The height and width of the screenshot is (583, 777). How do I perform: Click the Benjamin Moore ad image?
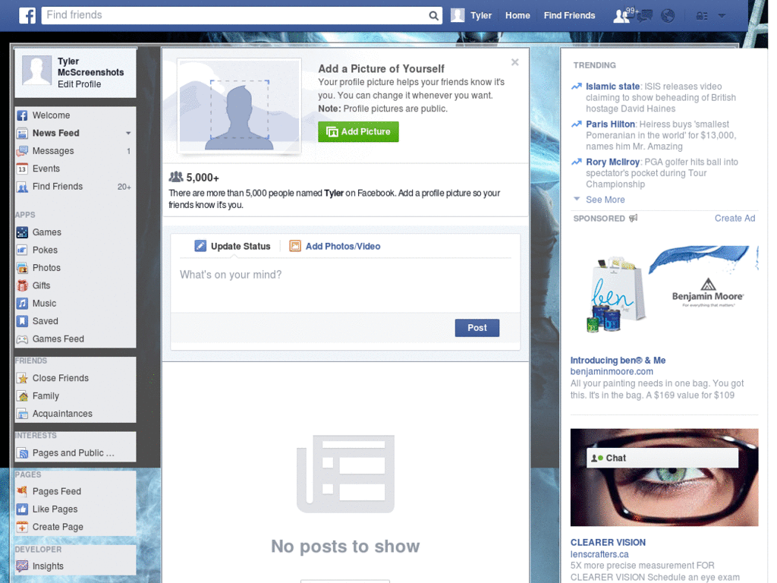coord(664,290)
